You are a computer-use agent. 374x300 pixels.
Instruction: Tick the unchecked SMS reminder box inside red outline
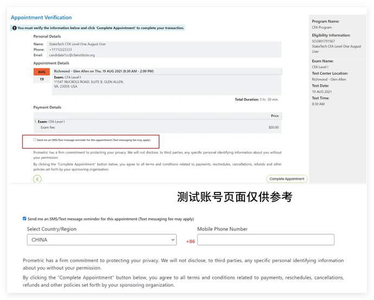pos(35,140)
